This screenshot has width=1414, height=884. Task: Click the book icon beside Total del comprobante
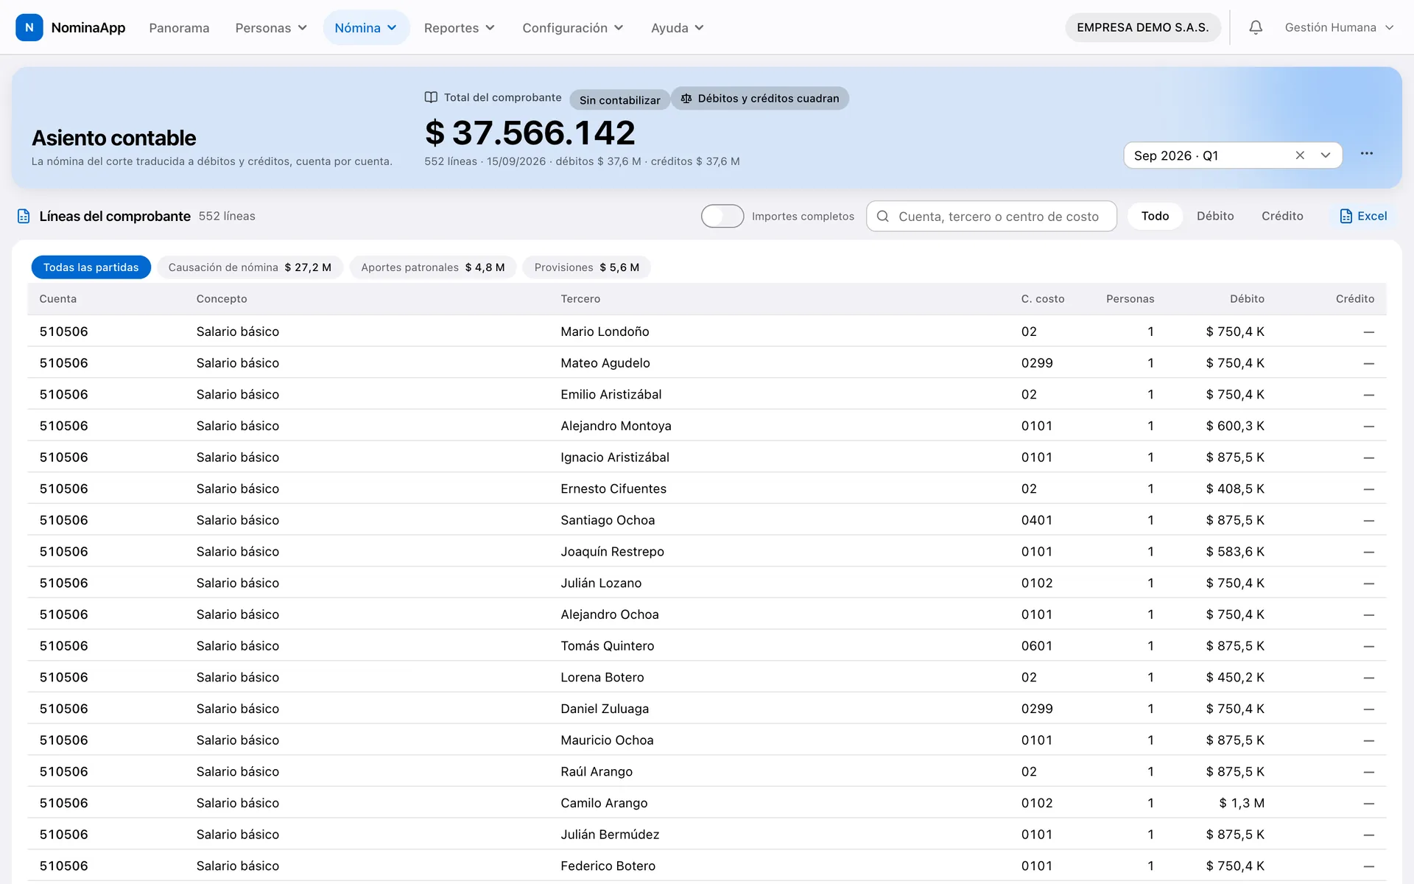(x=432, y=97)
